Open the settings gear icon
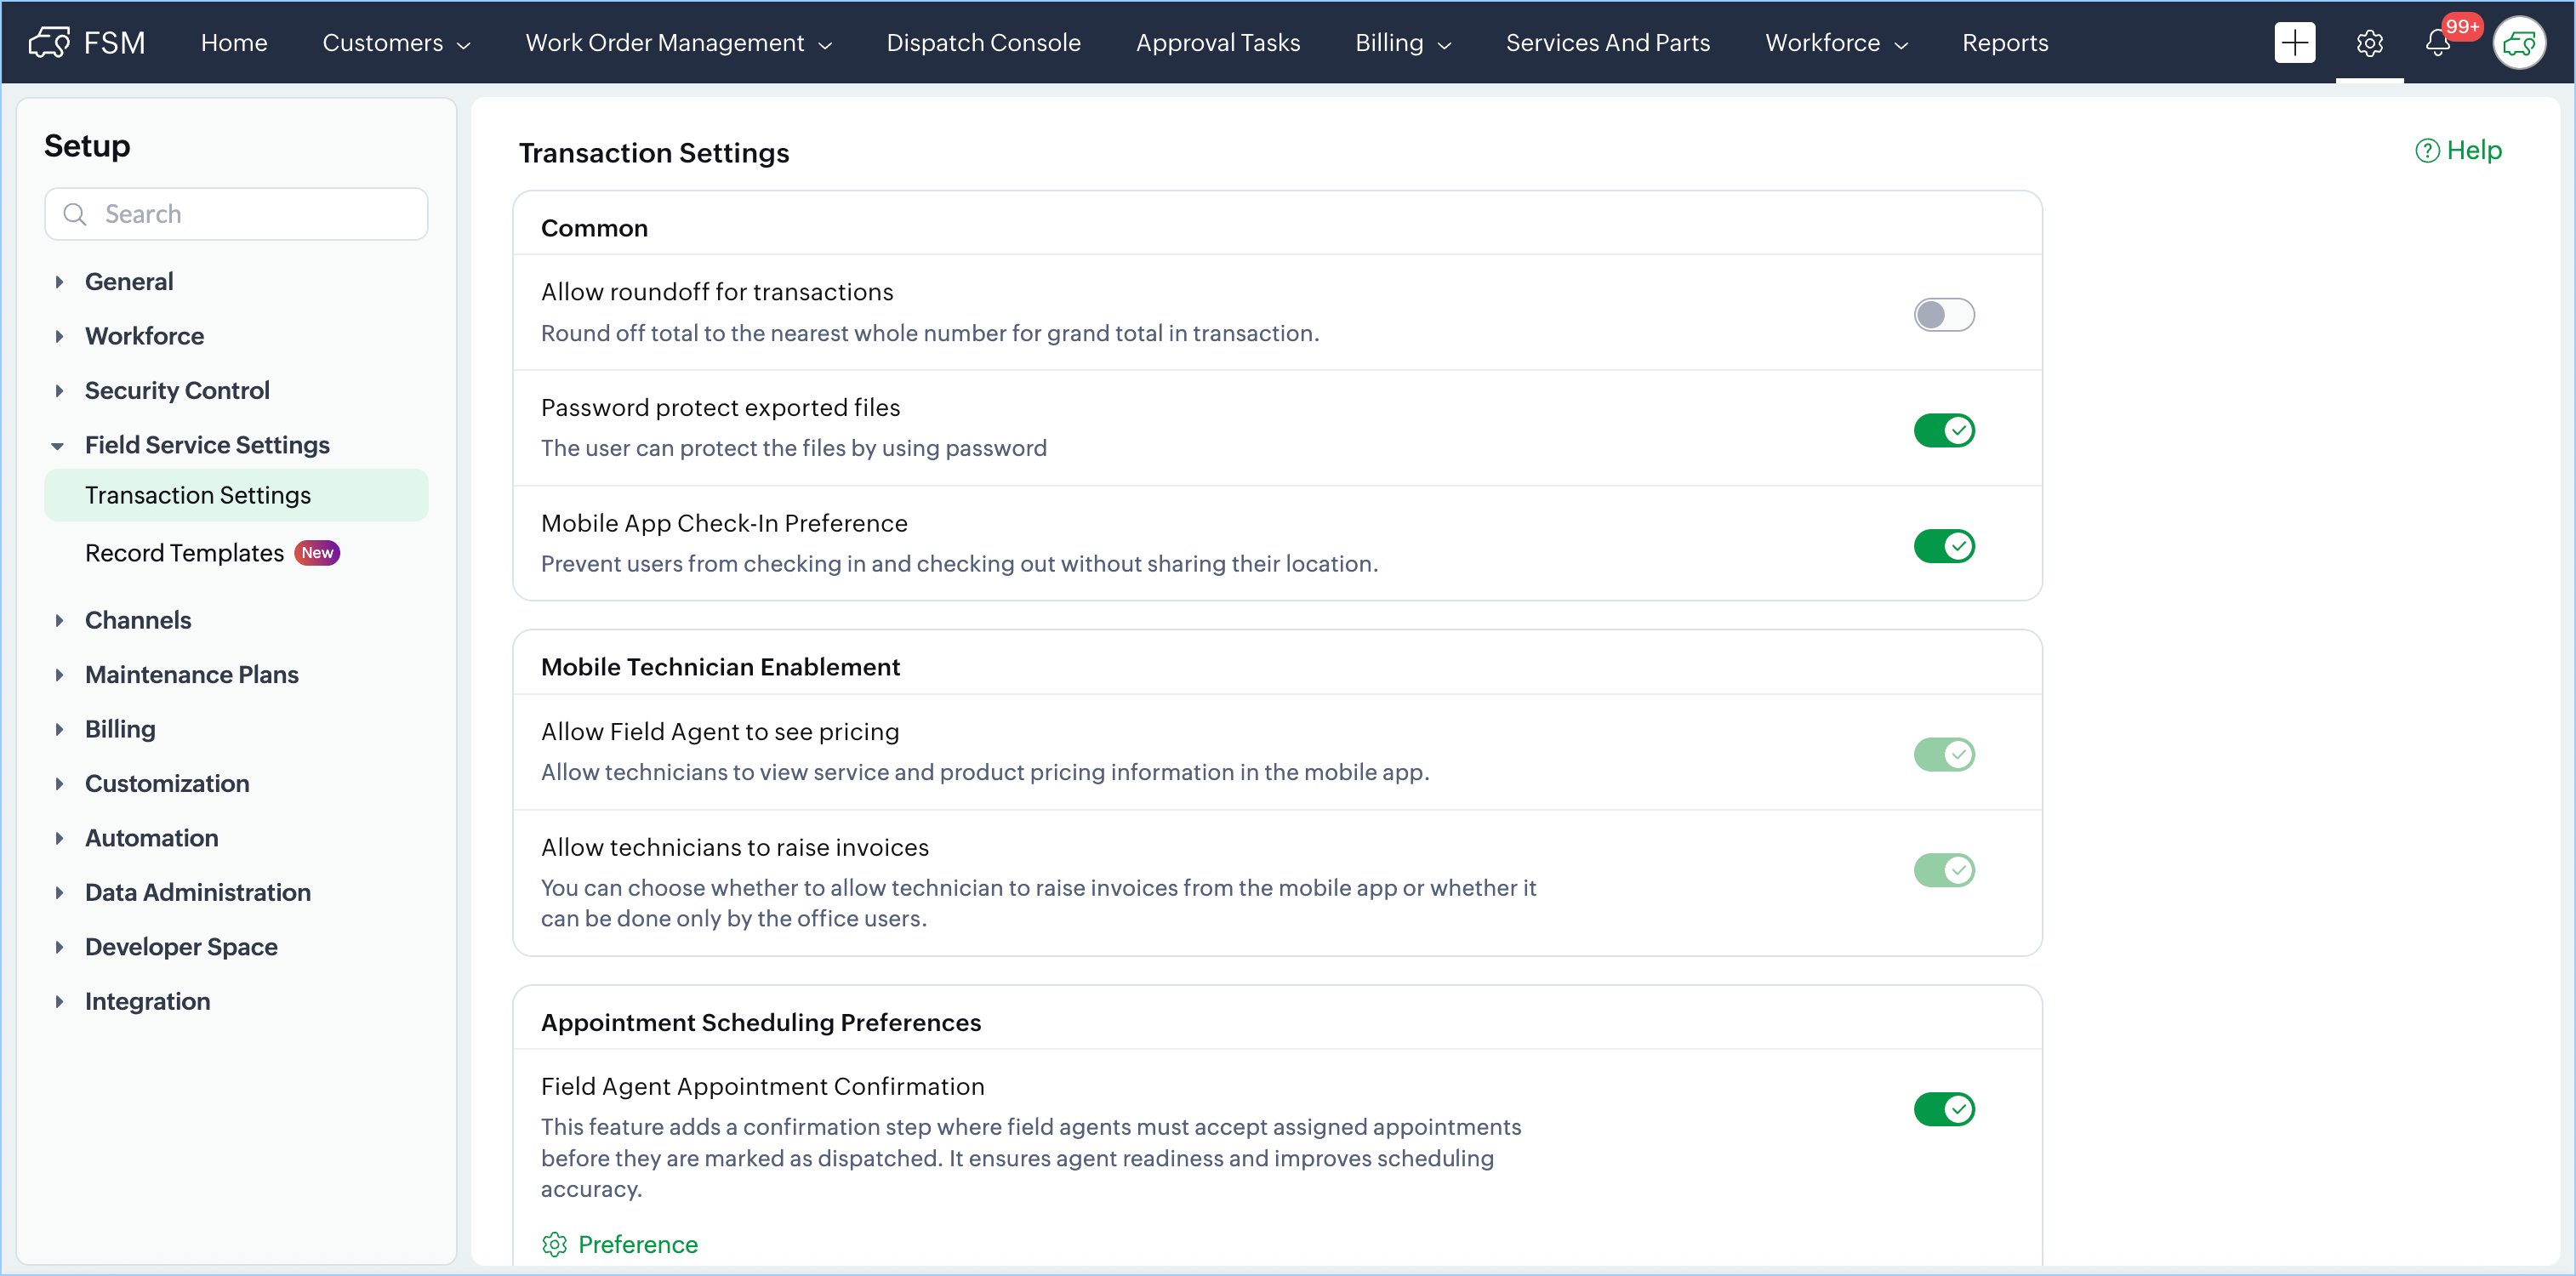The width and height of the screenshot is (2576, 1276). 2369,43
